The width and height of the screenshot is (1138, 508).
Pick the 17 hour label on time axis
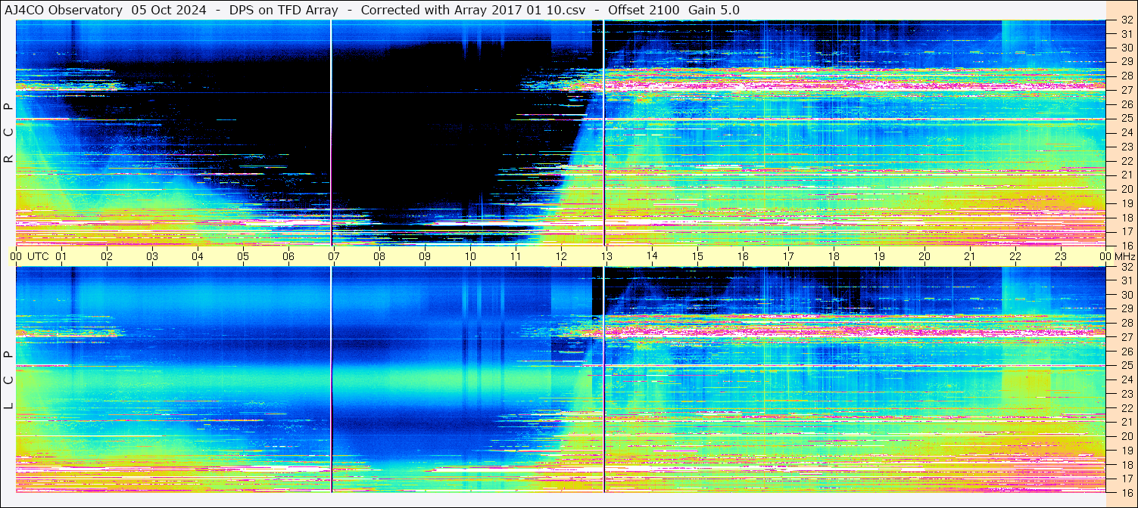point(788,256)
